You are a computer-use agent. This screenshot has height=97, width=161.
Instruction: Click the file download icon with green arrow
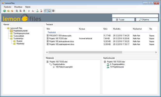pyautogui.click(x=24, y=11)
